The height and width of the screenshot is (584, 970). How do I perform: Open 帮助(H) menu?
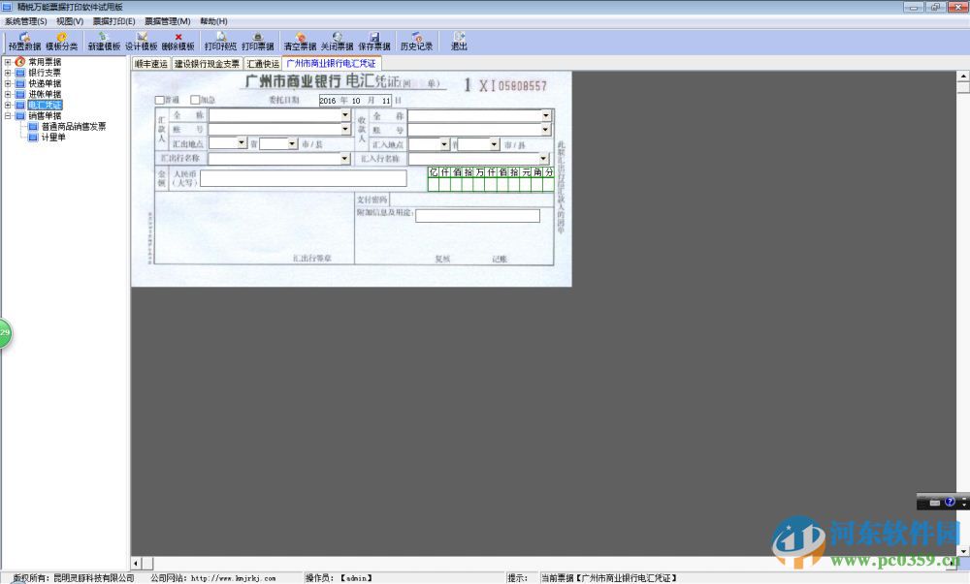point(213,21)
